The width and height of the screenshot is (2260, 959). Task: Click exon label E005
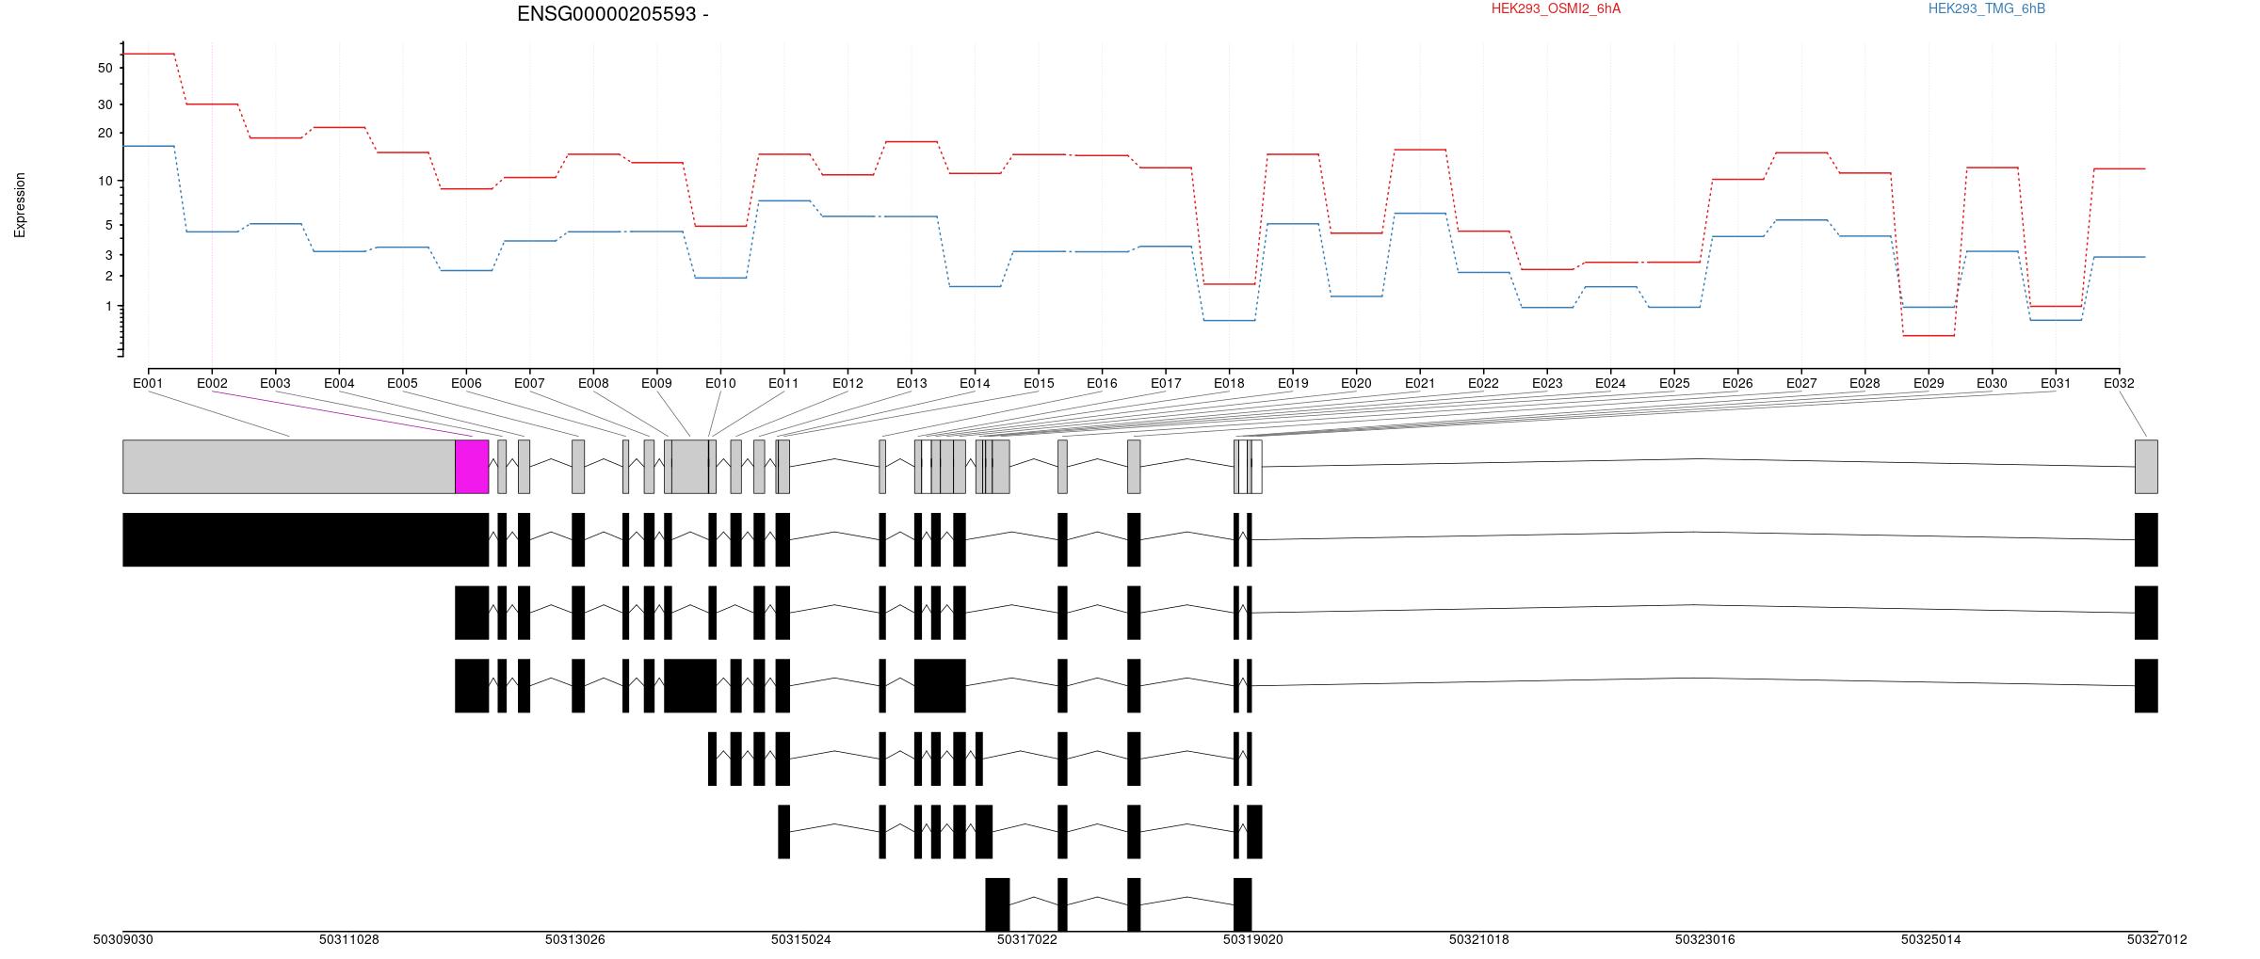(x=402, y=383)
